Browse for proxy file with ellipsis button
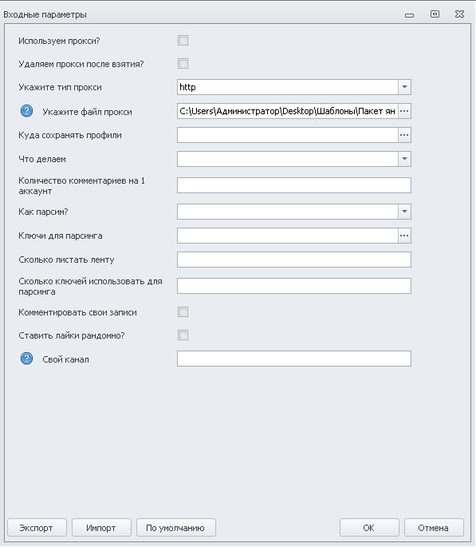The height and width of the screenshot is (547, 476). pyautogui.click(x=404, y=111)
